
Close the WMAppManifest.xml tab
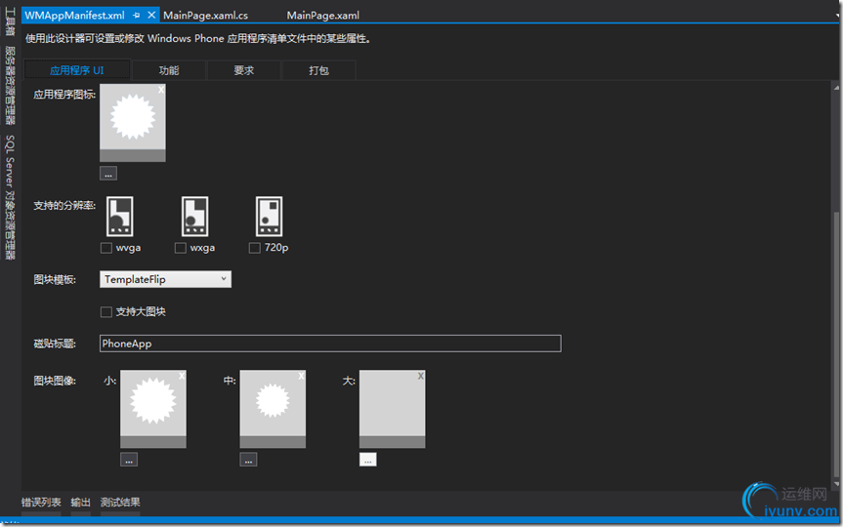(151, 15)
